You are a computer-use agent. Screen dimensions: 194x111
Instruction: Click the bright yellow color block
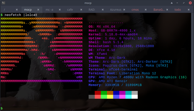(110, 97)
